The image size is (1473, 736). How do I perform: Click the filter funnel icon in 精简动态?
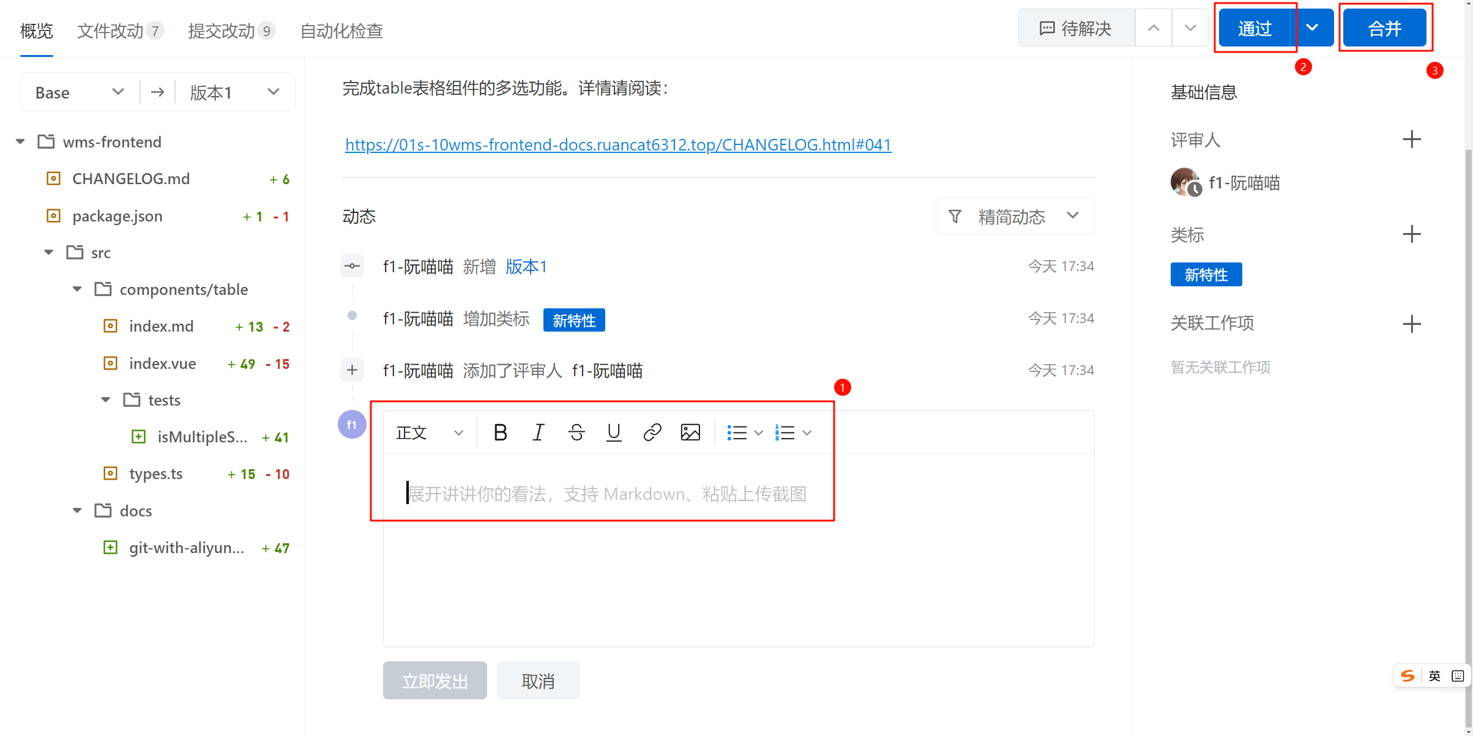tap(955, 216)
